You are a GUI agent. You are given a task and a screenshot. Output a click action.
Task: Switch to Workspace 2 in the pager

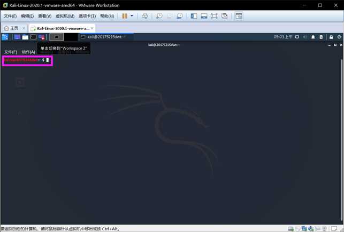[71, 37]
